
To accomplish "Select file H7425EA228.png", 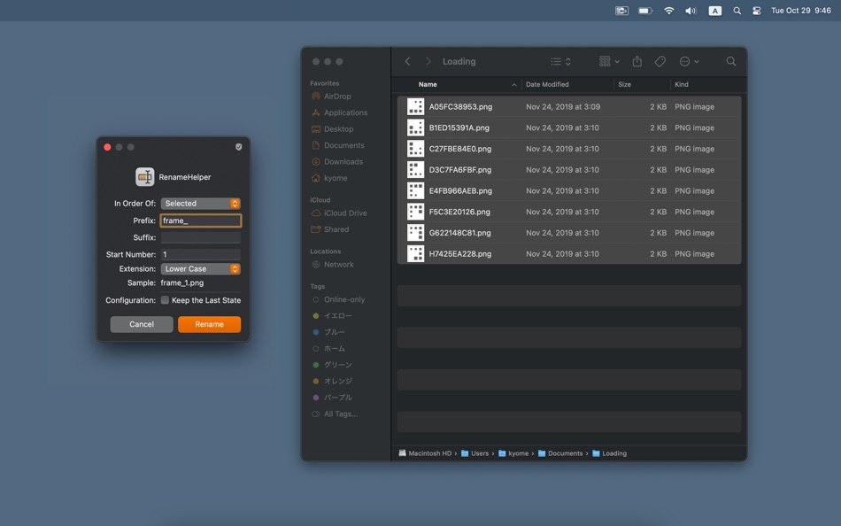I will [x=569, y=253].
